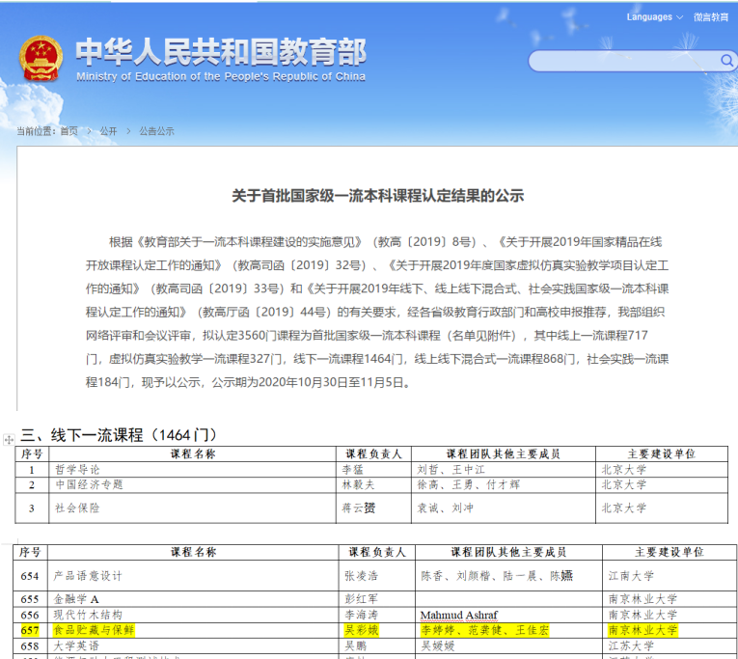Select the cell 袁诚、刘冲
This screenshot has height=659, width=738.
tap(504, 508)
